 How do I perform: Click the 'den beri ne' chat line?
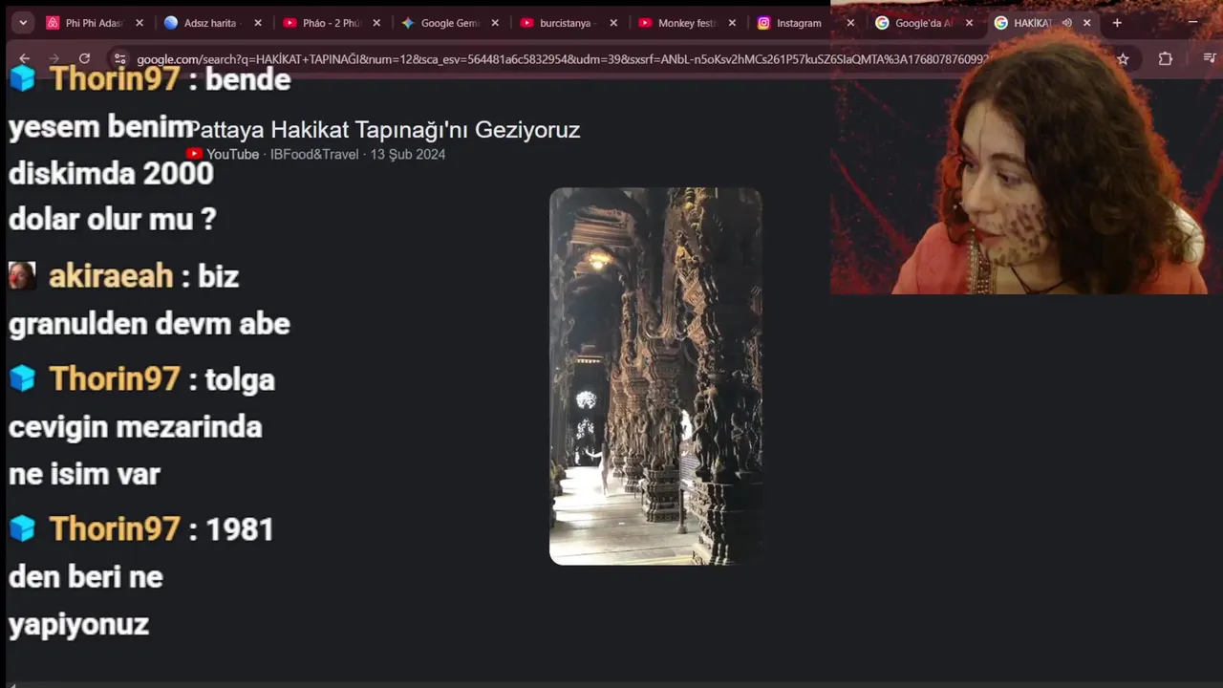coord(86,577)
